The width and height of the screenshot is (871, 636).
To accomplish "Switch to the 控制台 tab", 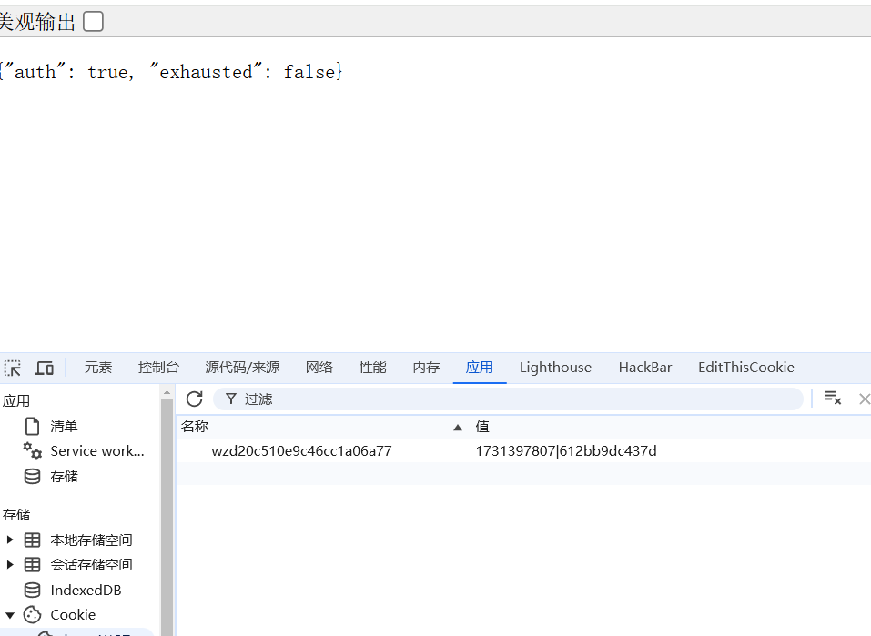I will pyautogui.click(x=158, y=368).
